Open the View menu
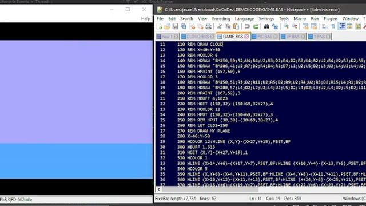 click(x=202, y=18)
